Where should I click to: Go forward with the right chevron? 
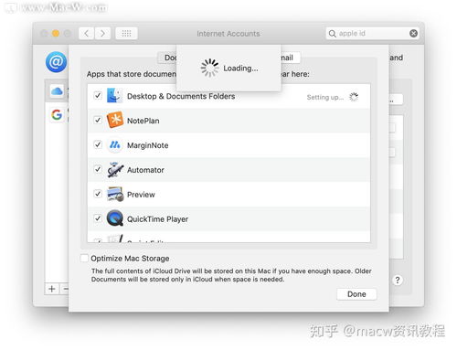102,33
